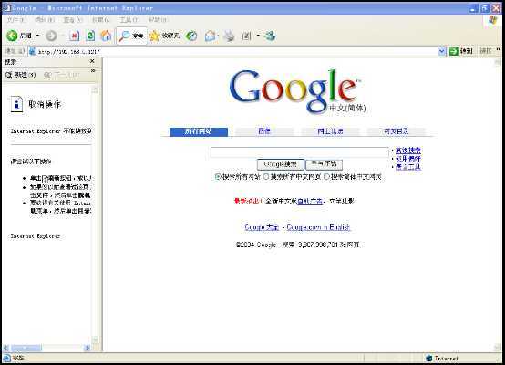Print the page with the printer icon
Image resolution: width=505 pixels, height=365 pixels.
230,36
